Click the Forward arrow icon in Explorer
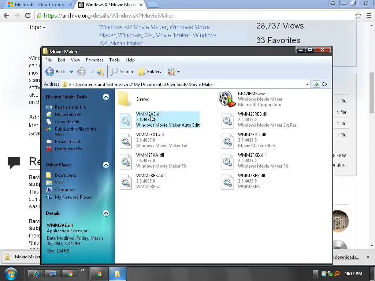This screenshot has width=375, height=281. point(81,71)
